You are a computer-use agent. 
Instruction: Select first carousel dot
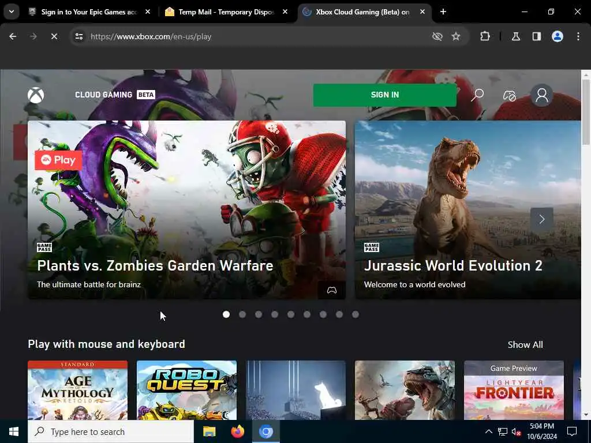(226, 314)
